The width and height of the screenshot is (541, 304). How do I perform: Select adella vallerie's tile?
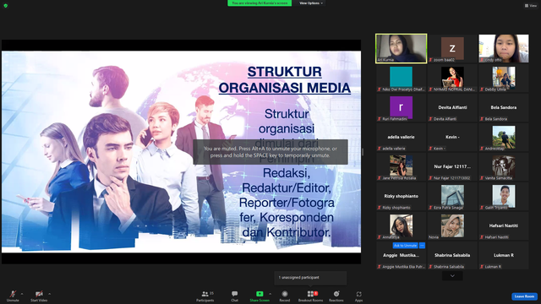402,138
